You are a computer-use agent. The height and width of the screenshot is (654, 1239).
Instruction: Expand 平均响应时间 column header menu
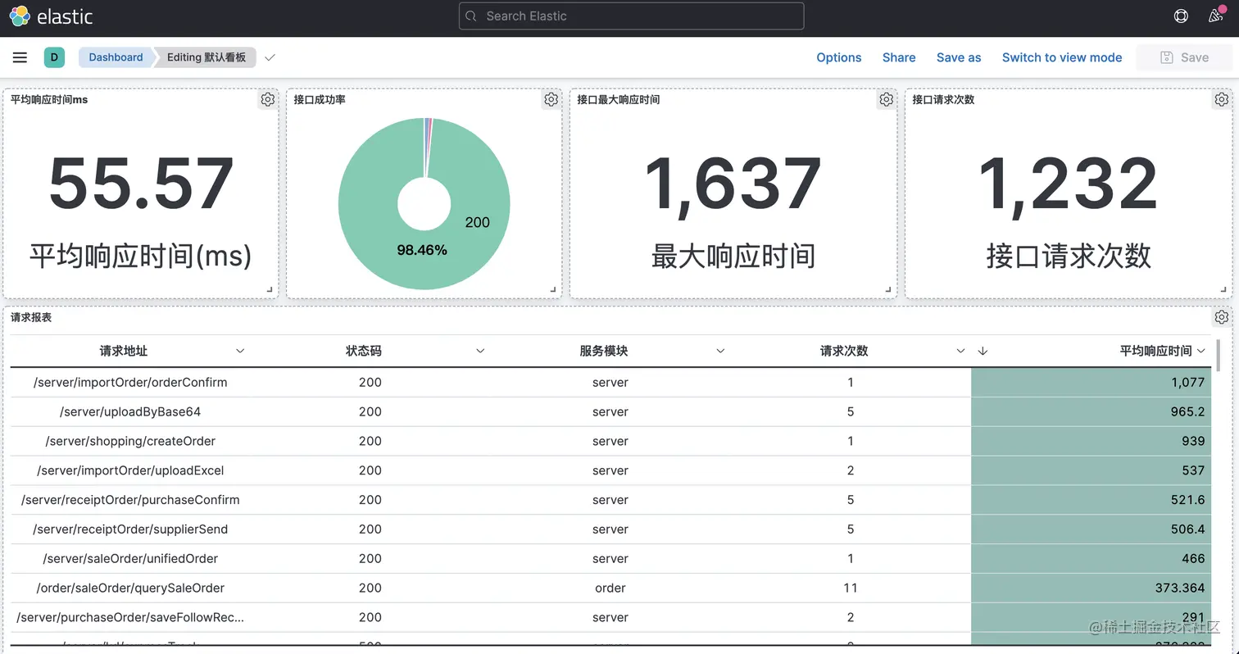coord(1201,351)
